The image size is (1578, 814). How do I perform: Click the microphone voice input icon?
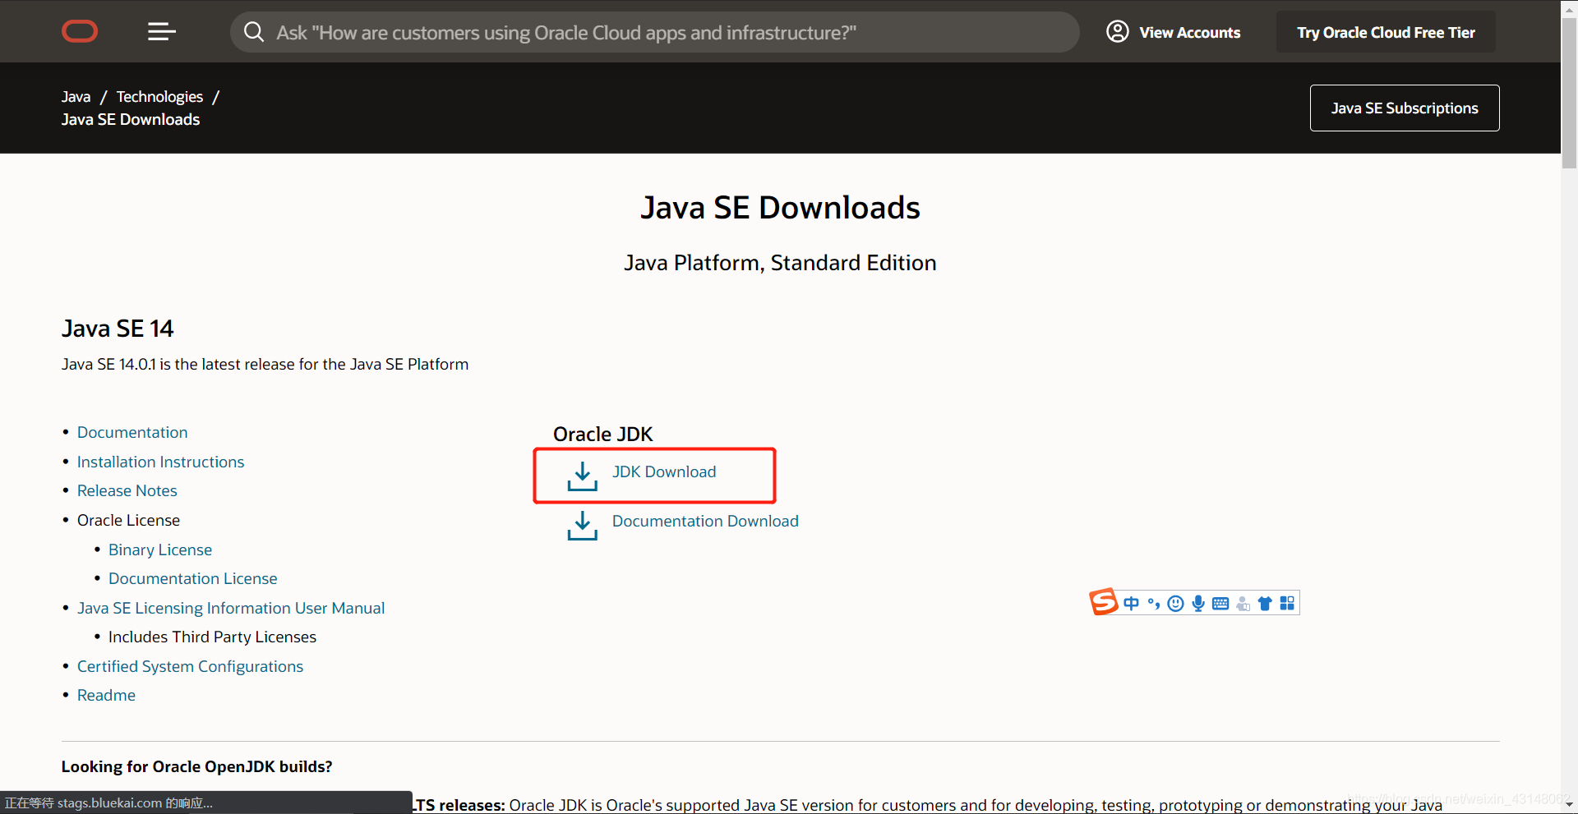1198,604
